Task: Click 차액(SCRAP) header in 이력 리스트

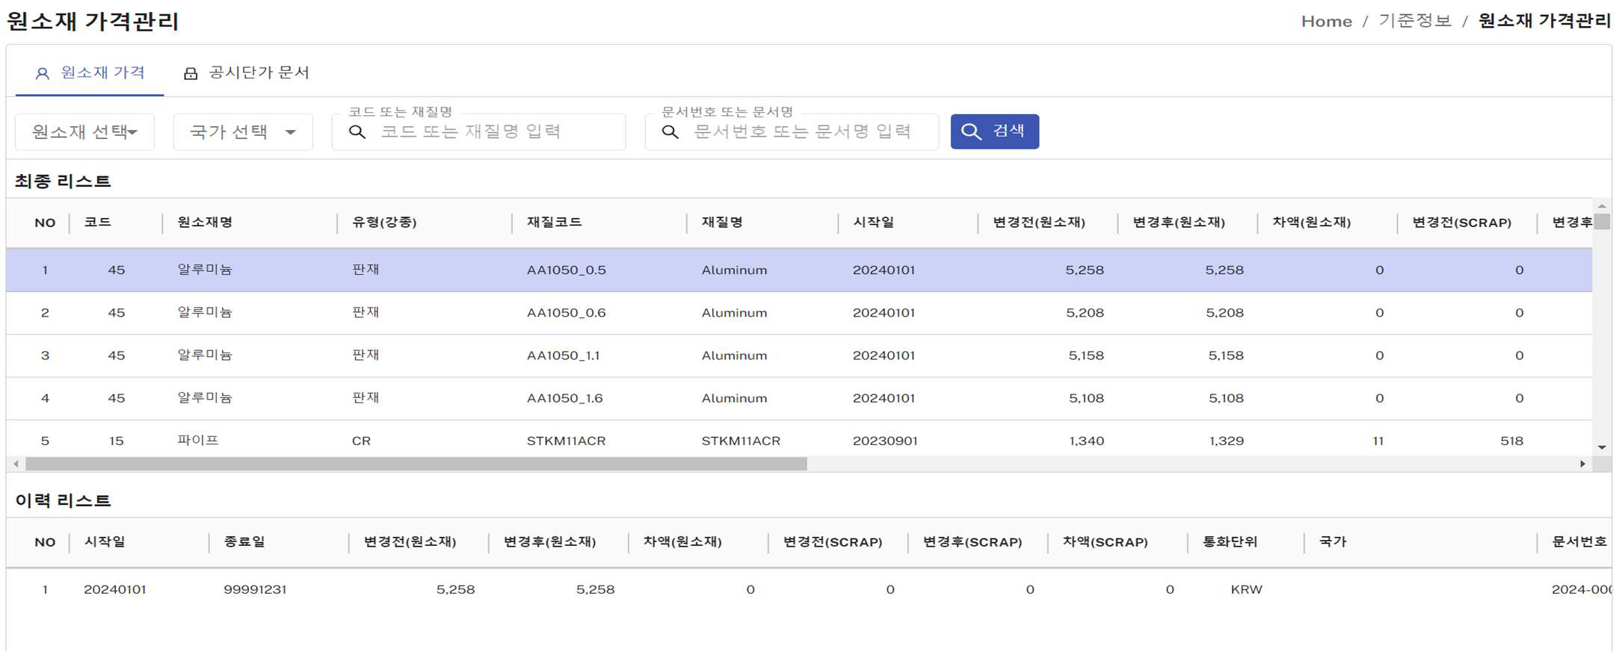Action: click(x=1105, y=542)
